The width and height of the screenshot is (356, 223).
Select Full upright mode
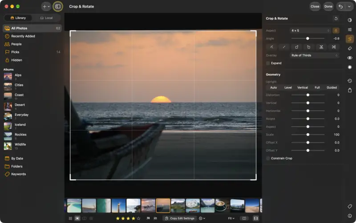[x=317, y=87]
